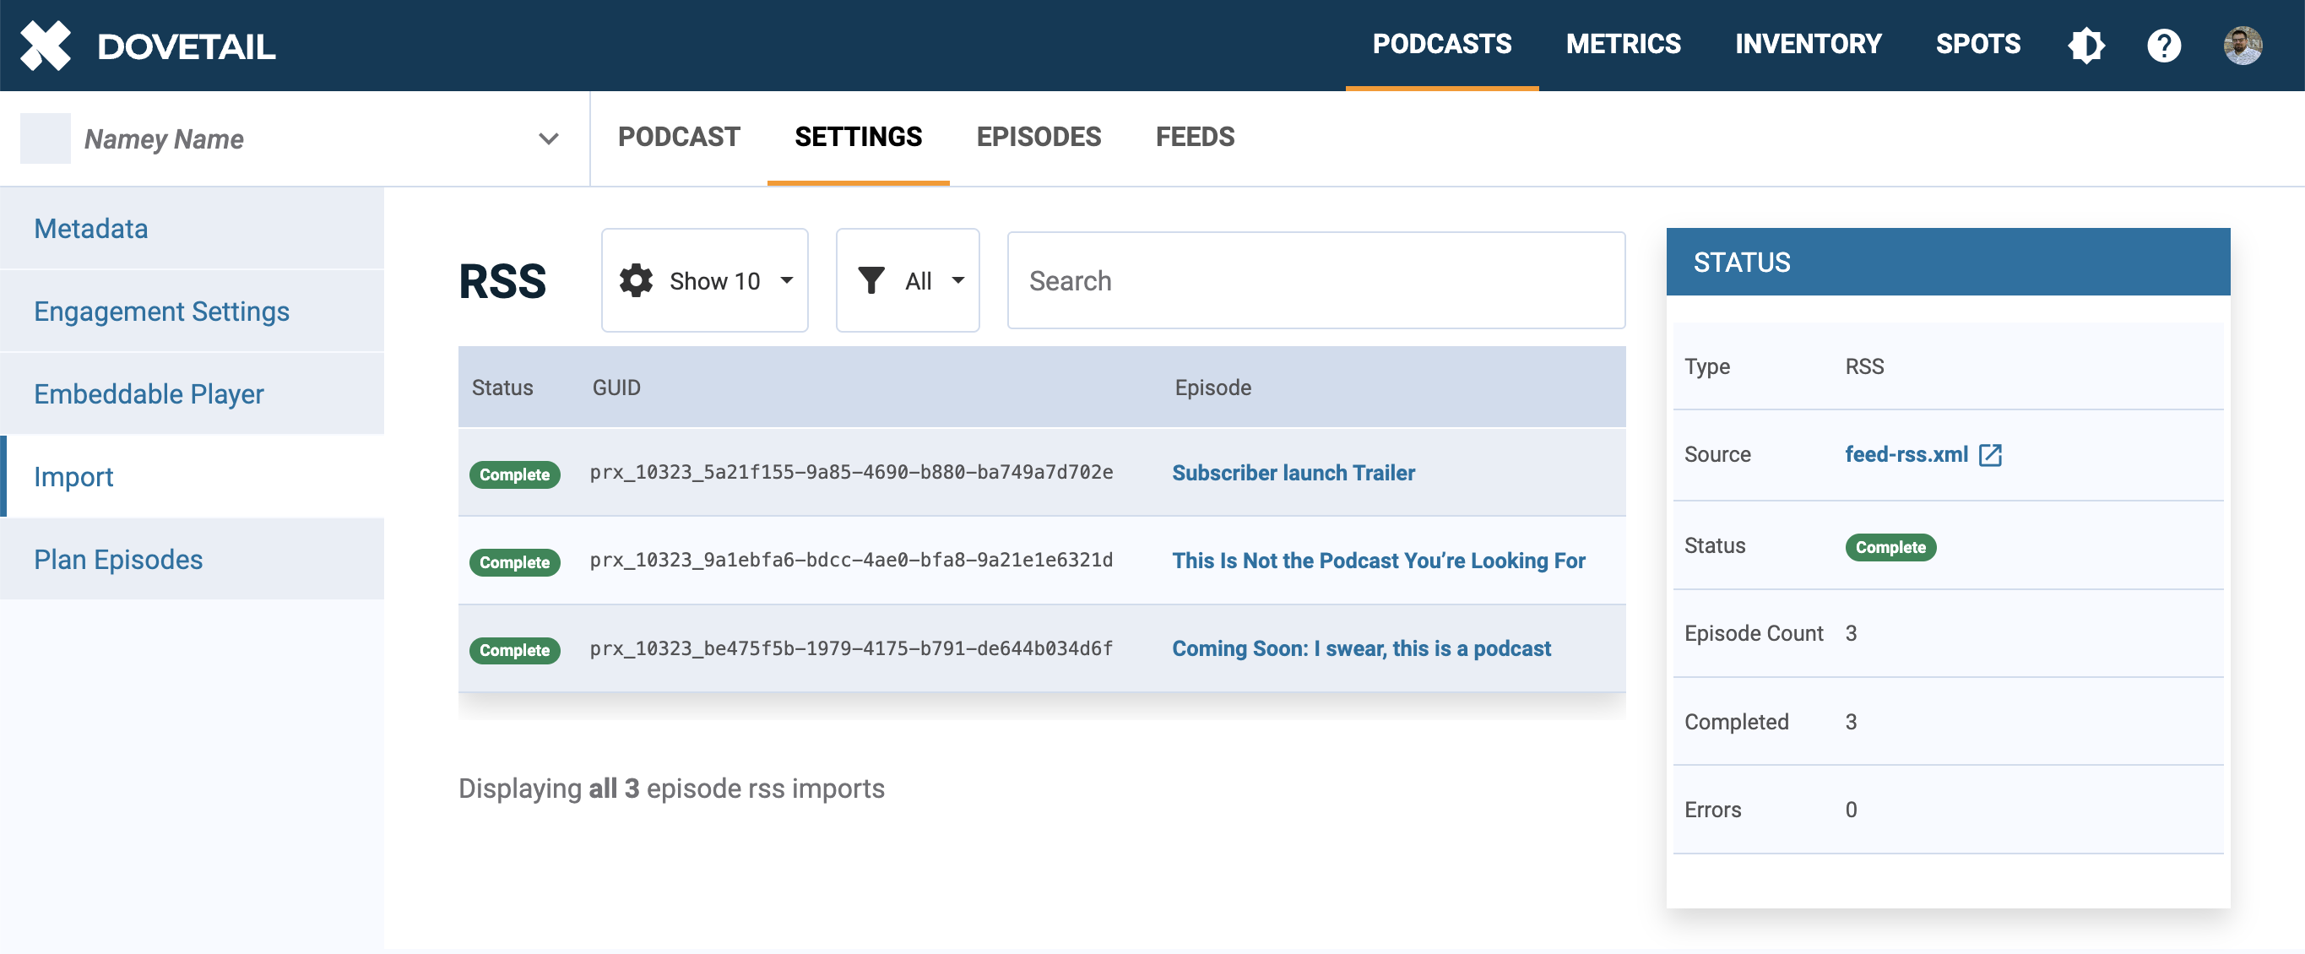Viewport: 2305px width, 954px height.
Task: Open Plan Episodes in the sidebar
Action: click(118, 560)
